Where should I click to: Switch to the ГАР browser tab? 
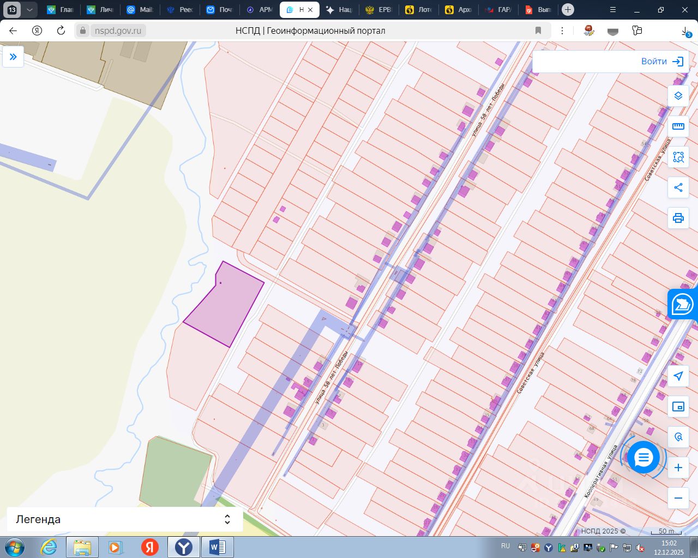(498, 10)
